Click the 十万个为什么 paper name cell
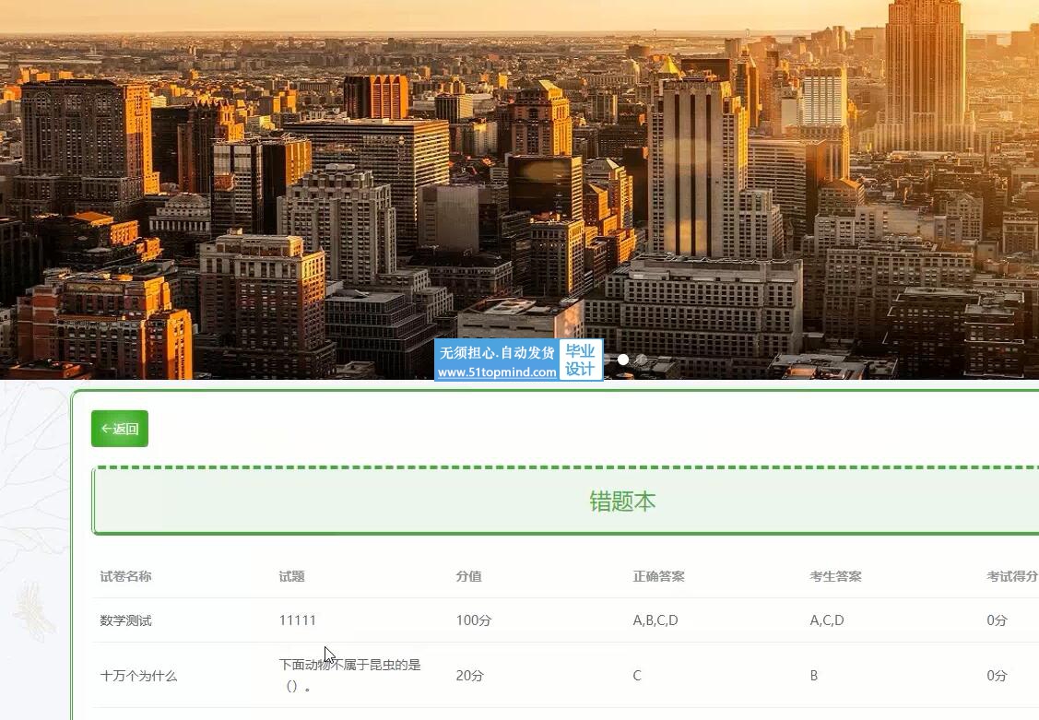Viewport: 1039px width, 720px height. (138, 676)
